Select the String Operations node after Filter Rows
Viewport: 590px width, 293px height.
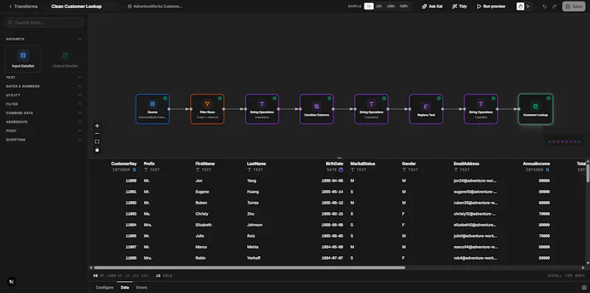point(262,109)
